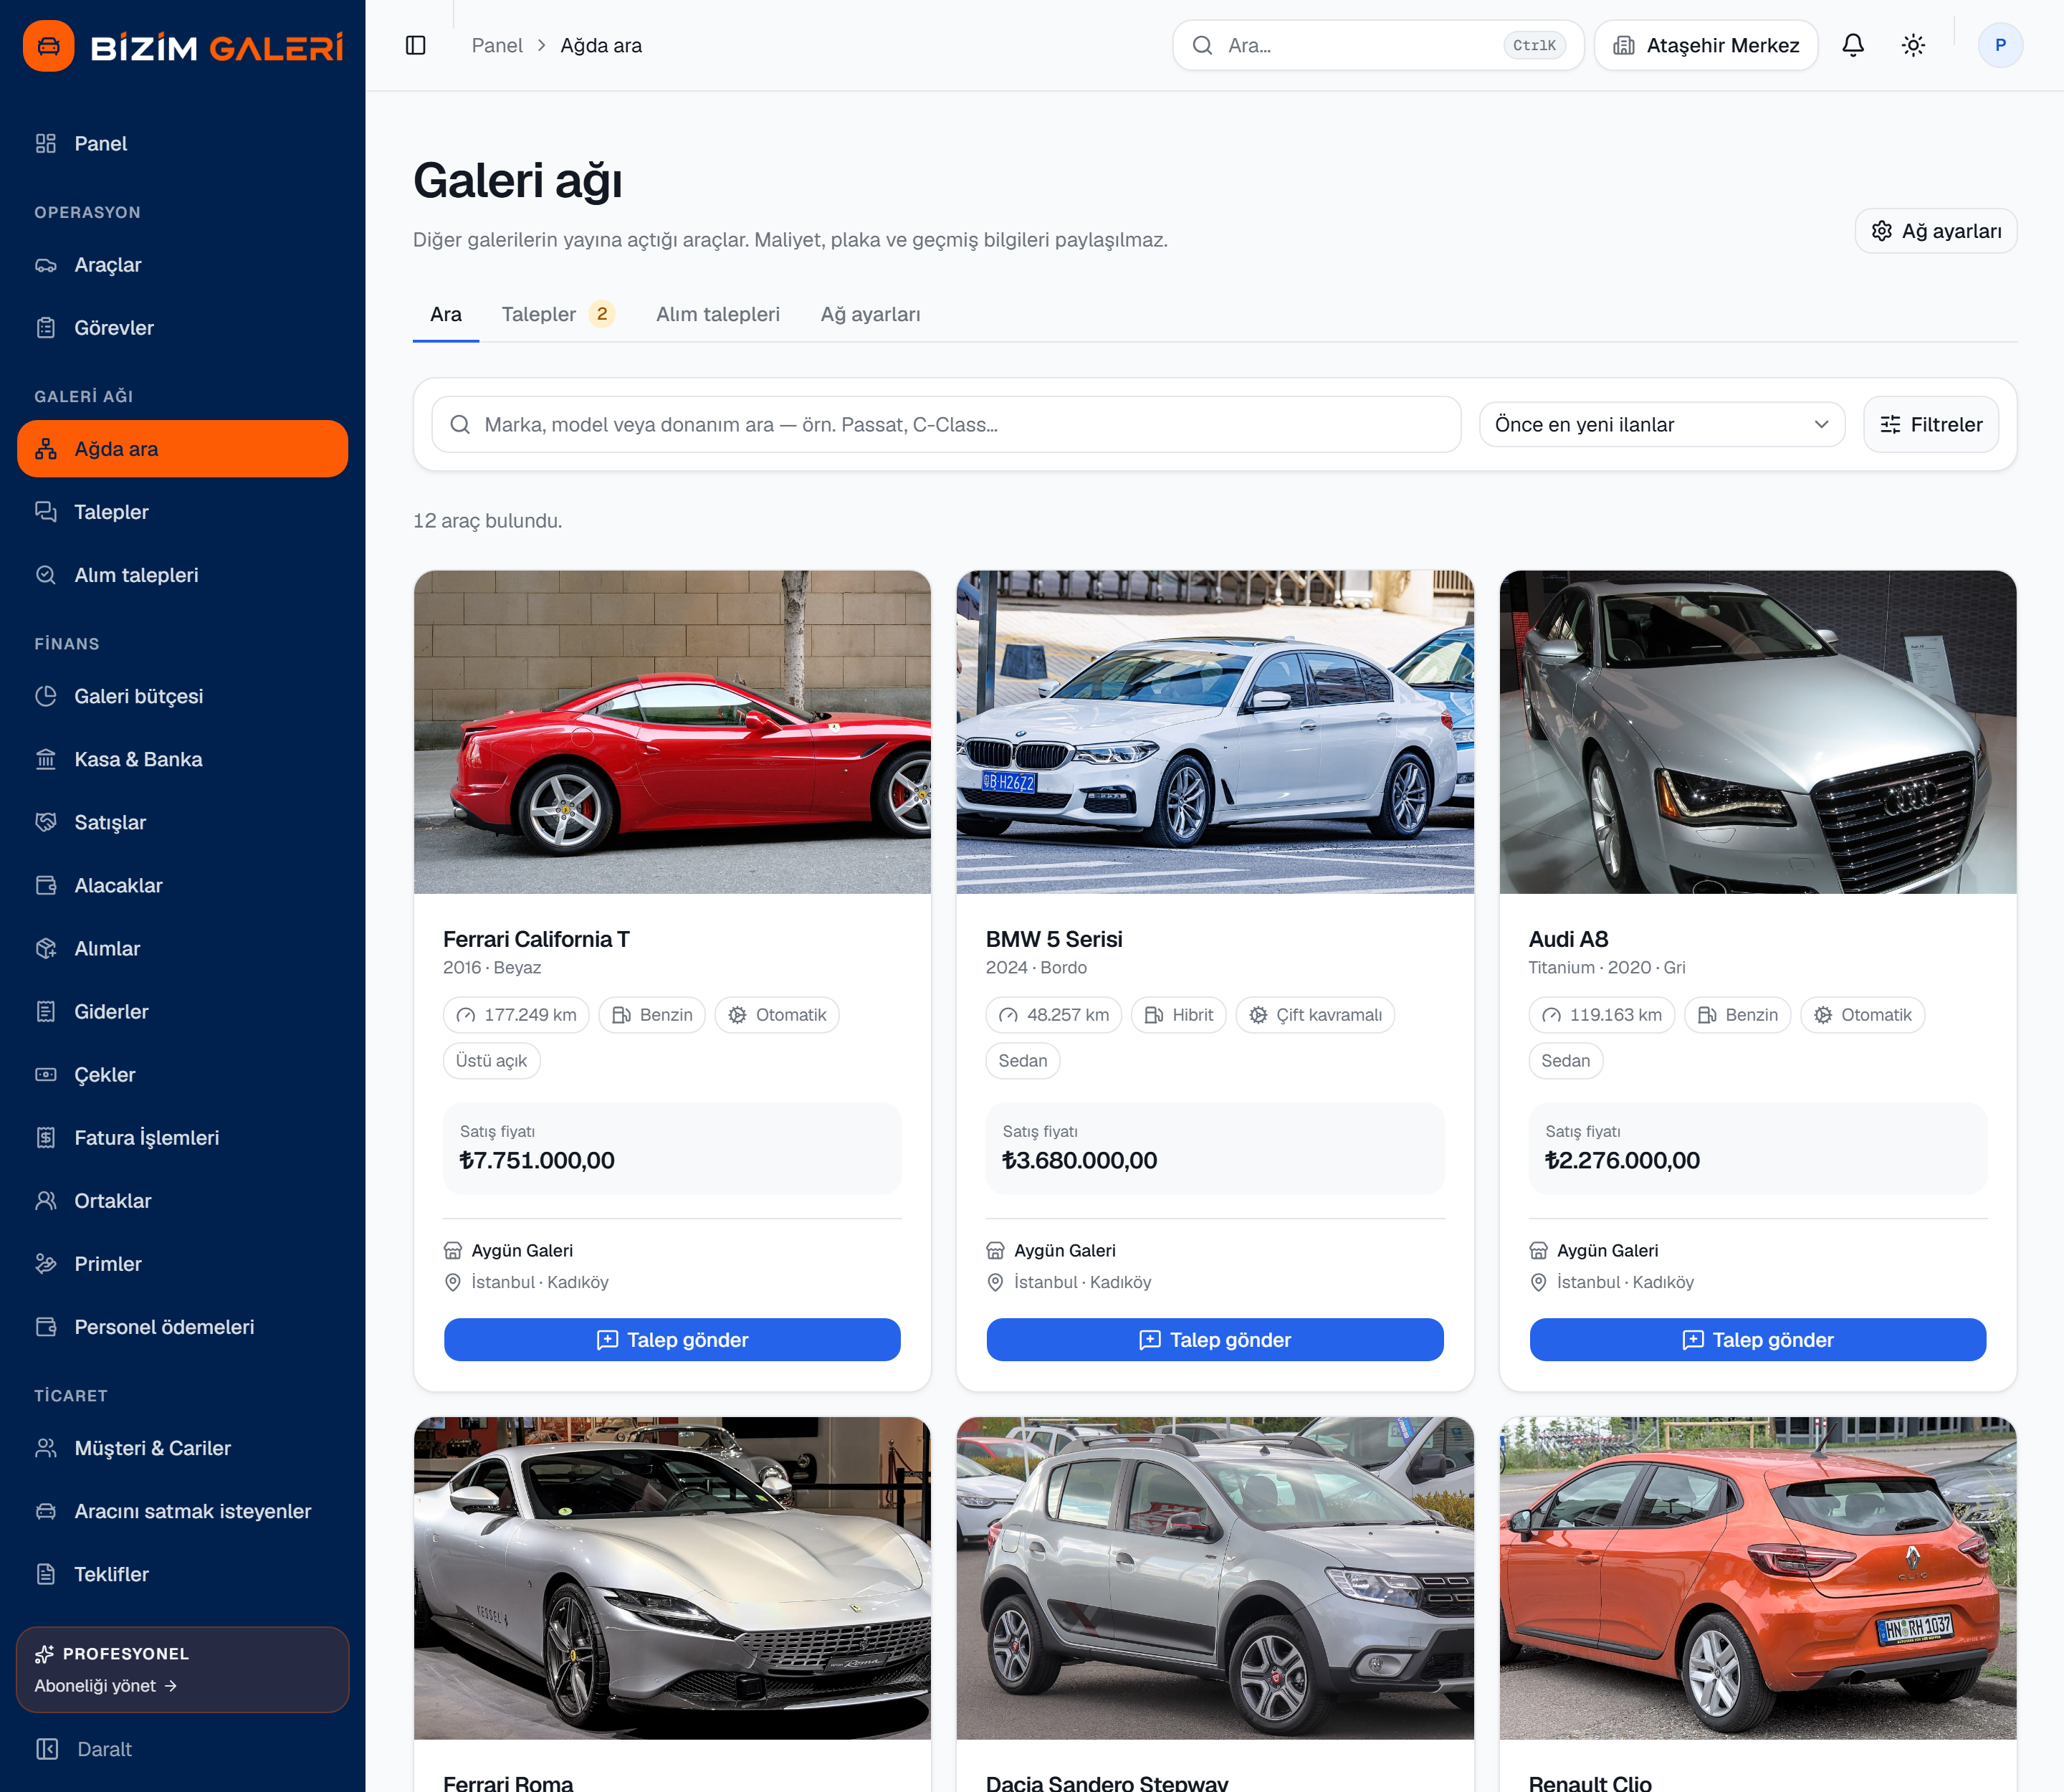Image resolution: width=2064 pixels, height=1792 pixels.
Task: Open the P user avatar
Action: coord(2000,45)
